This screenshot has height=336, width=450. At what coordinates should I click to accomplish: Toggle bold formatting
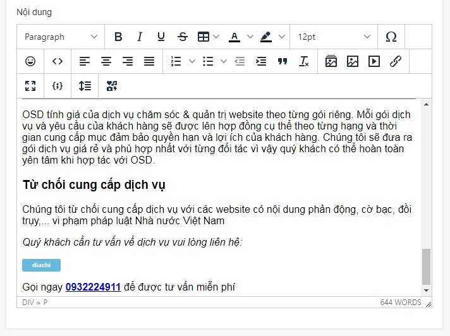tap(118, 37)
